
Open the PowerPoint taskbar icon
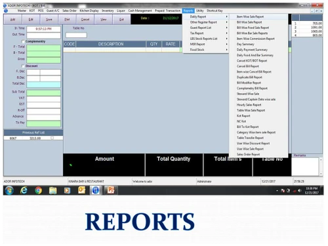[111, 190]
